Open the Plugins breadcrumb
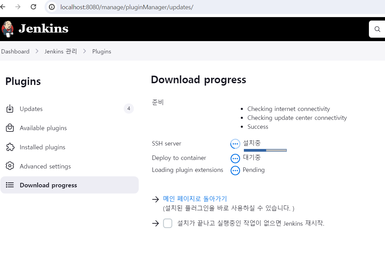 [102, 51]
